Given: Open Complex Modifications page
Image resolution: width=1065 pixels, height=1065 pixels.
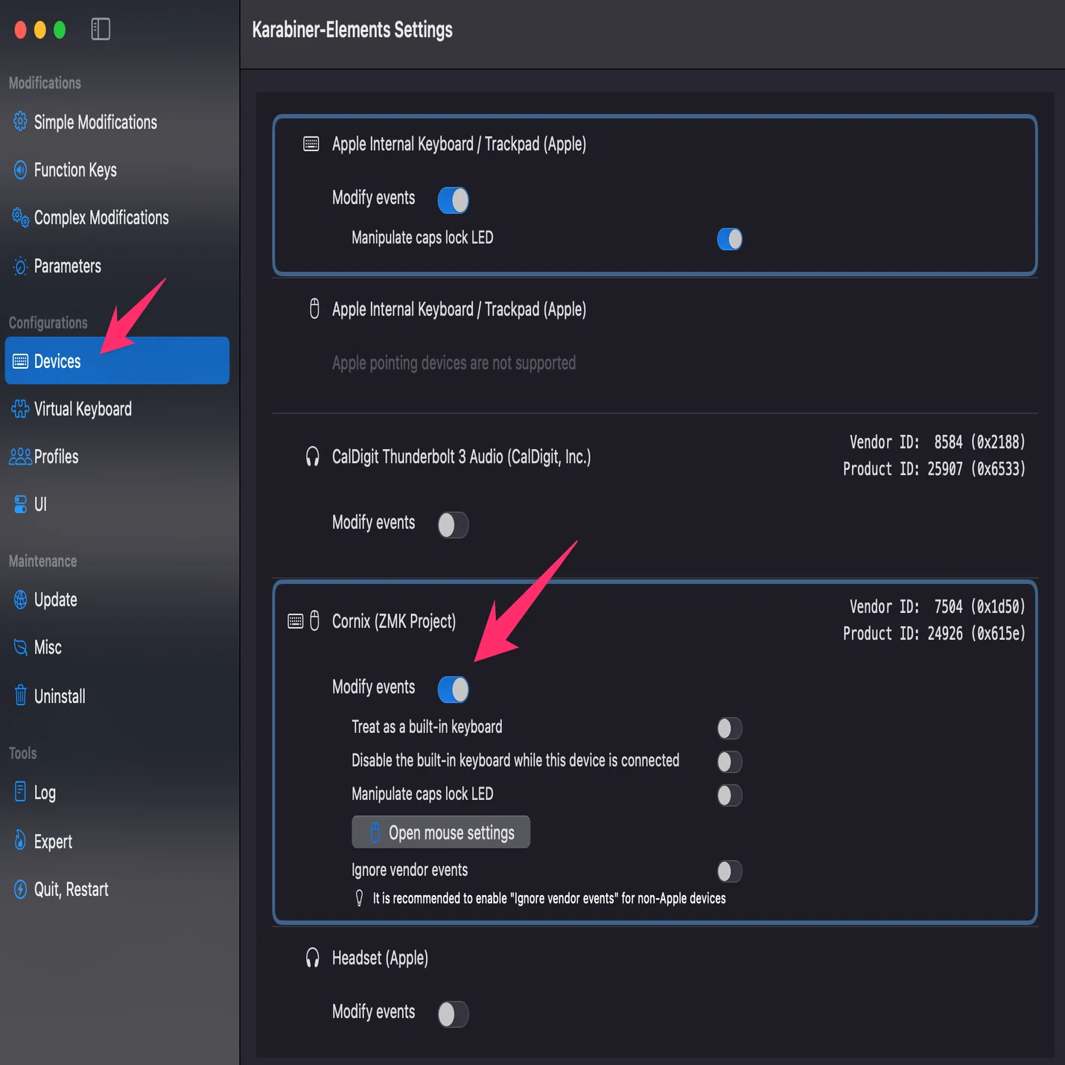Looking at the screenshot, I should (x=117, y=217).
